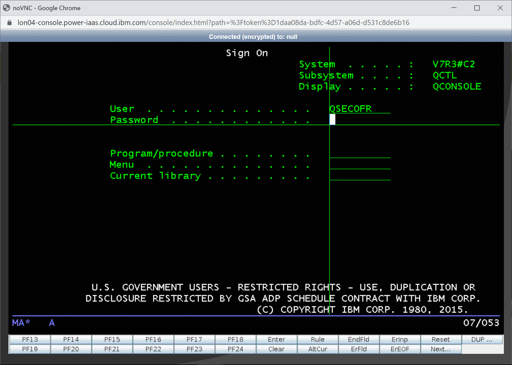Image resolution: width=512 pixels, height=365 pixels.
Task: Click the PF13 function key button
Action: 30,339
